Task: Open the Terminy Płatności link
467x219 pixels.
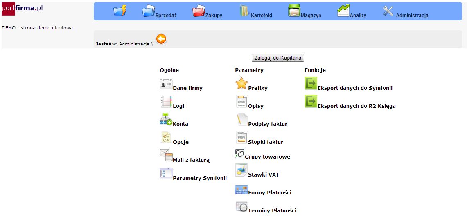Action: pyautogui.click(x=272, y=211)
